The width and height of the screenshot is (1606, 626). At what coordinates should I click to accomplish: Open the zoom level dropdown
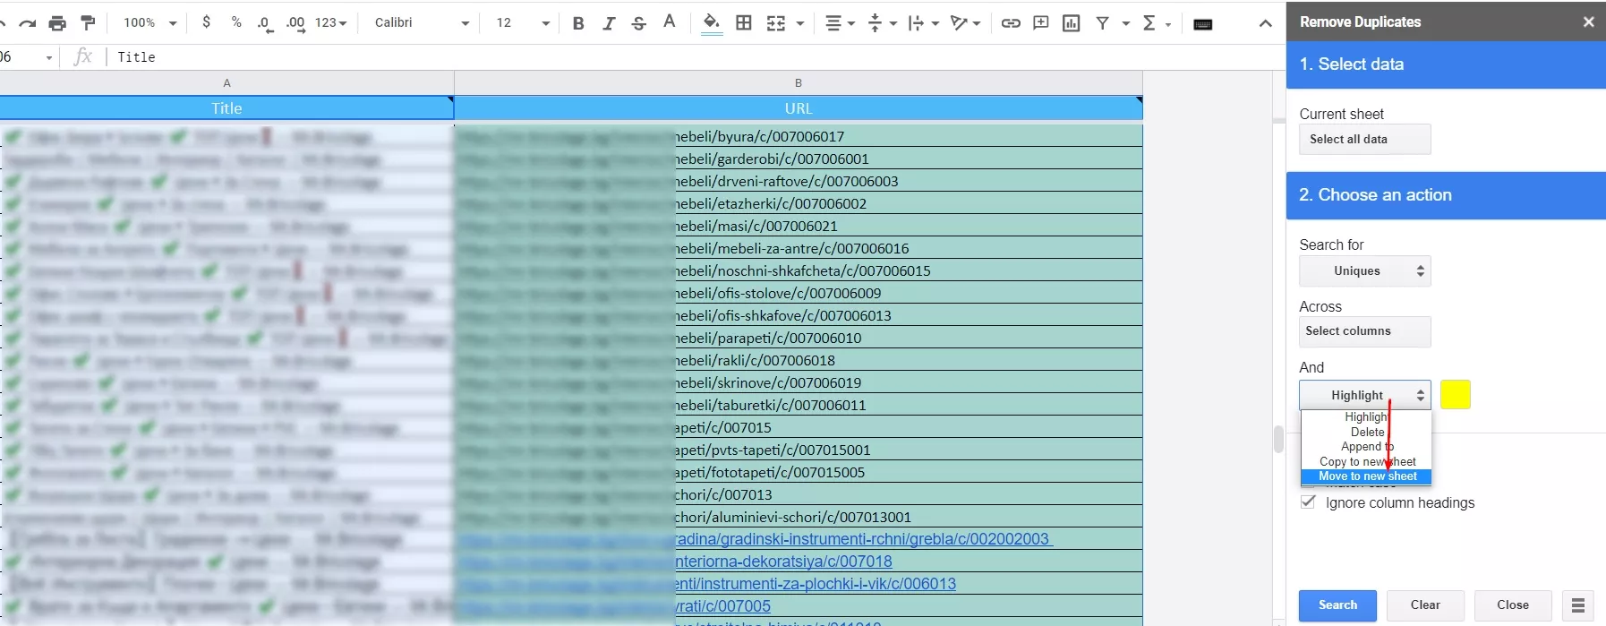(x=149, y=22)
